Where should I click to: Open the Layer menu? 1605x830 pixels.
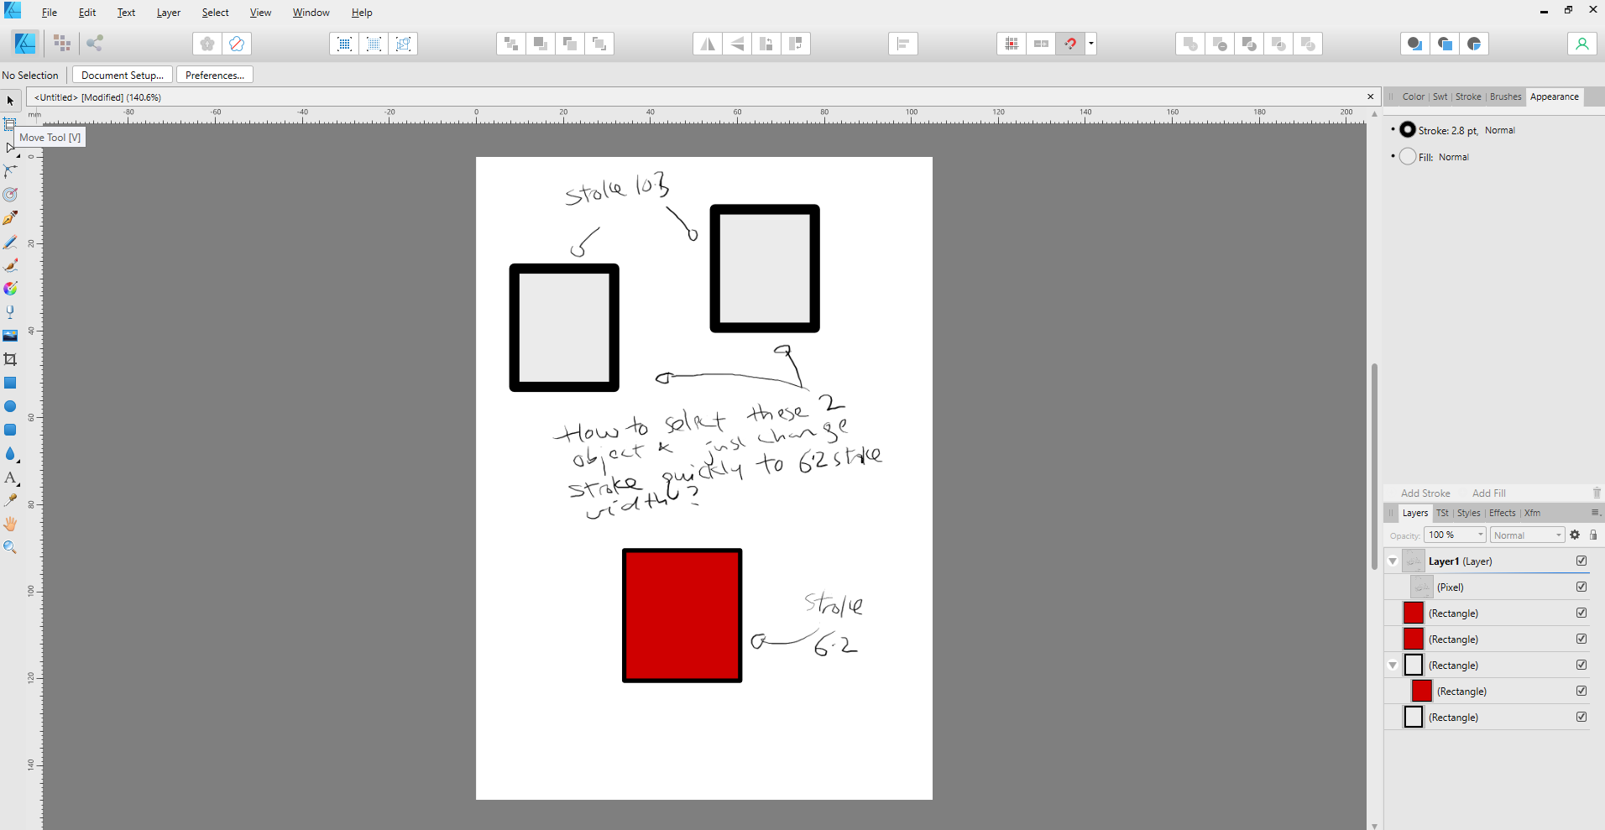coord(168,12)
